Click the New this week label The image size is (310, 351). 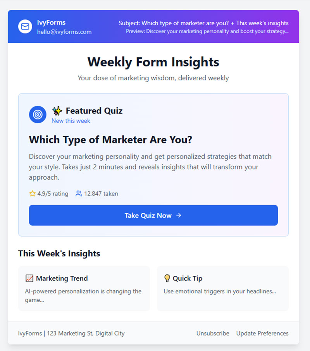tap(71, 121)
